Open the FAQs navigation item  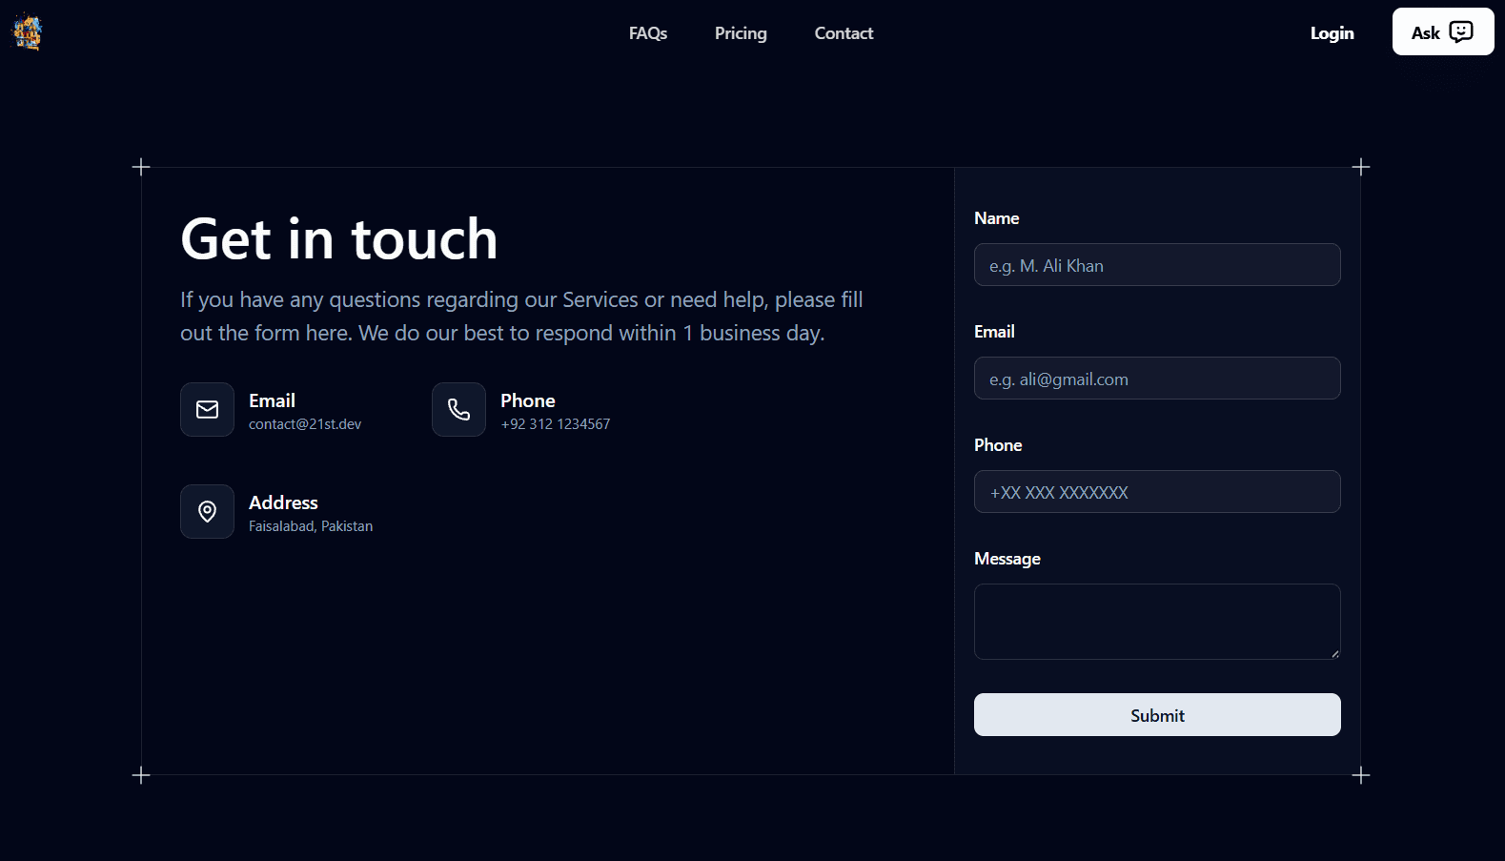coord(647,33)
